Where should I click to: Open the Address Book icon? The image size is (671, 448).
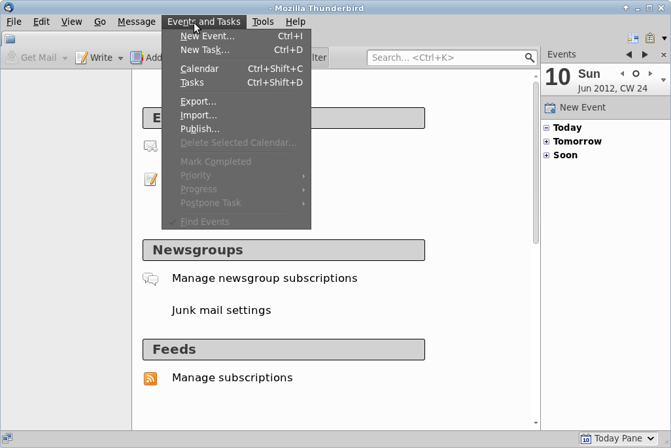[x=137, y=58]
